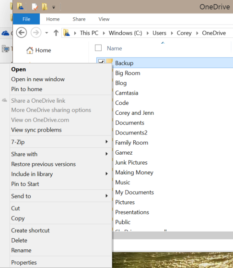Select the Family Room folder
This screenshot has width=233, height=268.
click(131, 143)
